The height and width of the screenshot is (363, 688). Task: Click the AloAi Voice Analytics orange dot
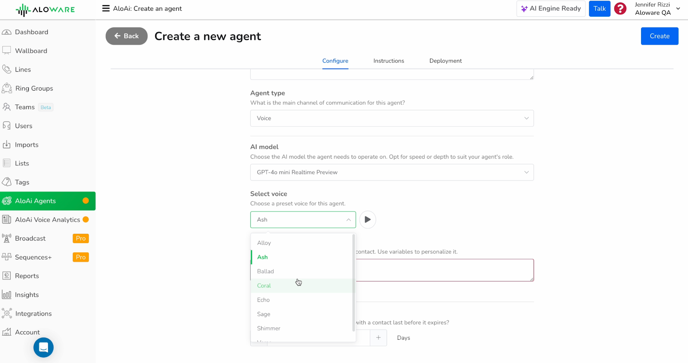(86, 220)
